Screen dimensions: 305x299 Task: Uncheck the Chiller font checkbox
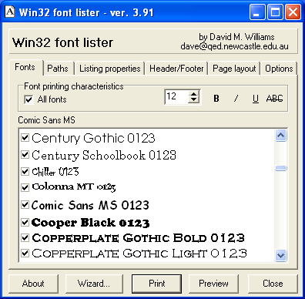tap(25, 171)
